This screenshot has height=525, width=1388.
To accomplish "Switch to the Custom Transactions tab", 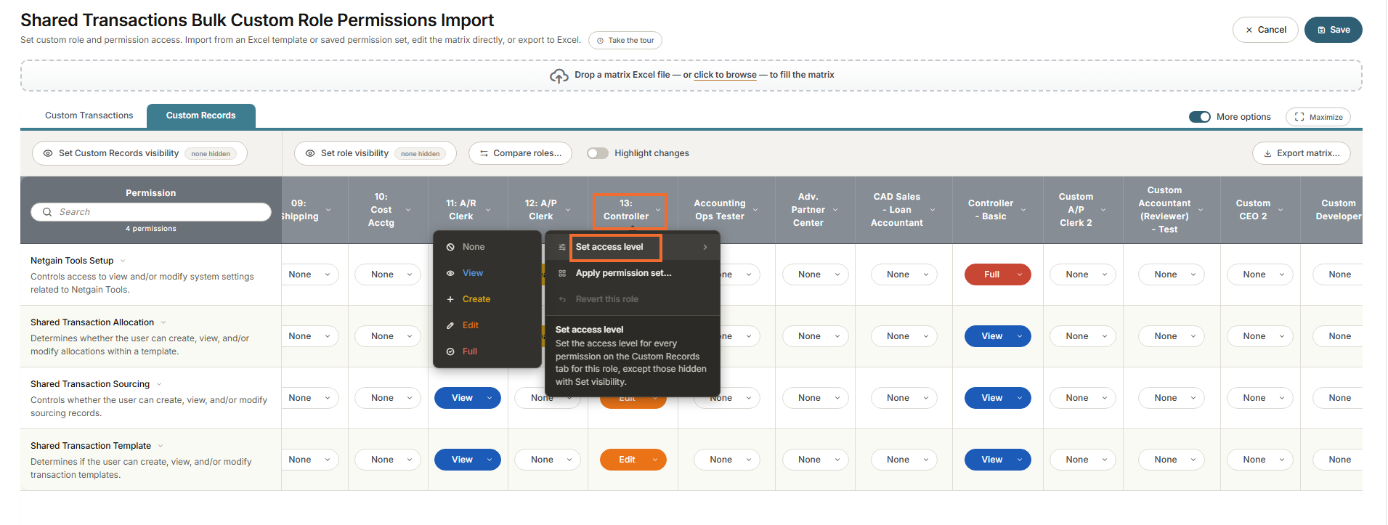I will [x=89, y=115].
